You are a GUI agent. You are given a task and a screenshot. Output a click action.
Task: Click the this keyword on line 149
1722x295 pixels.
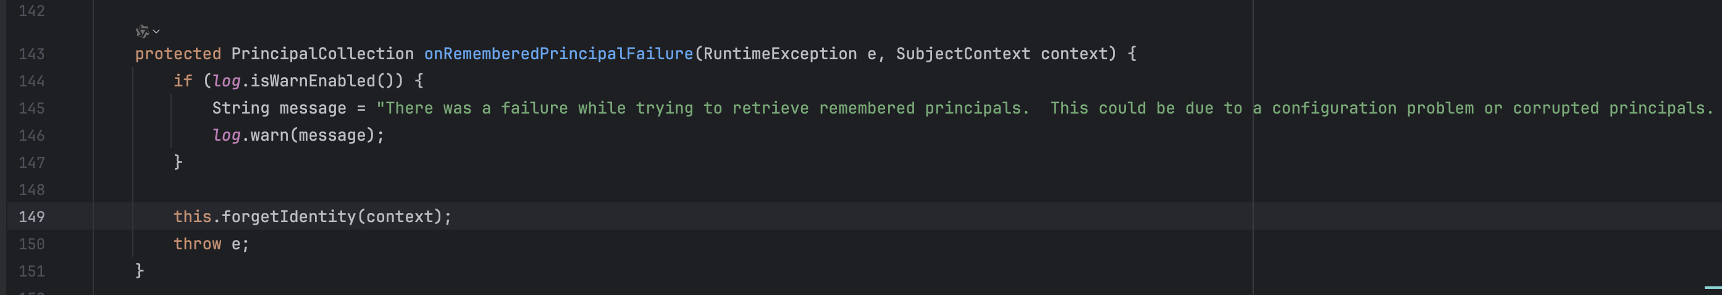192,217
